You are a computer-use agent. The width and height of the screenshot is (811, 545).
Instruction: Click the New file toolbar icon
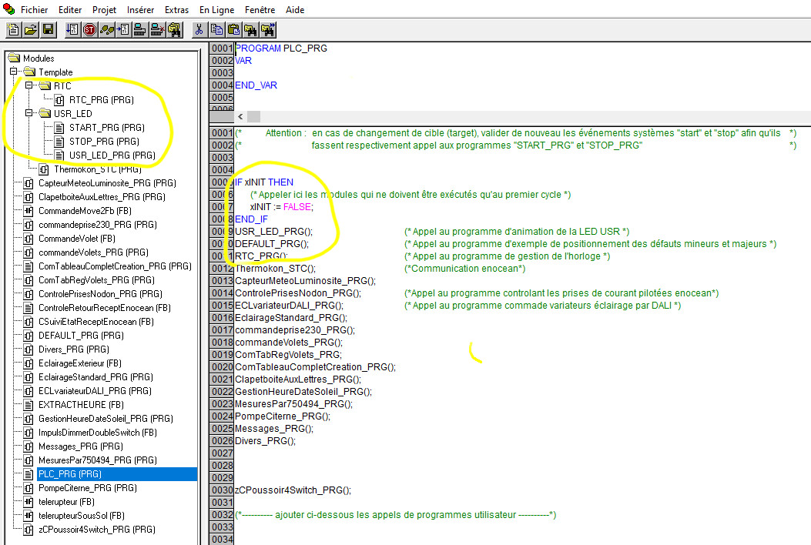(x=13, y=30)
